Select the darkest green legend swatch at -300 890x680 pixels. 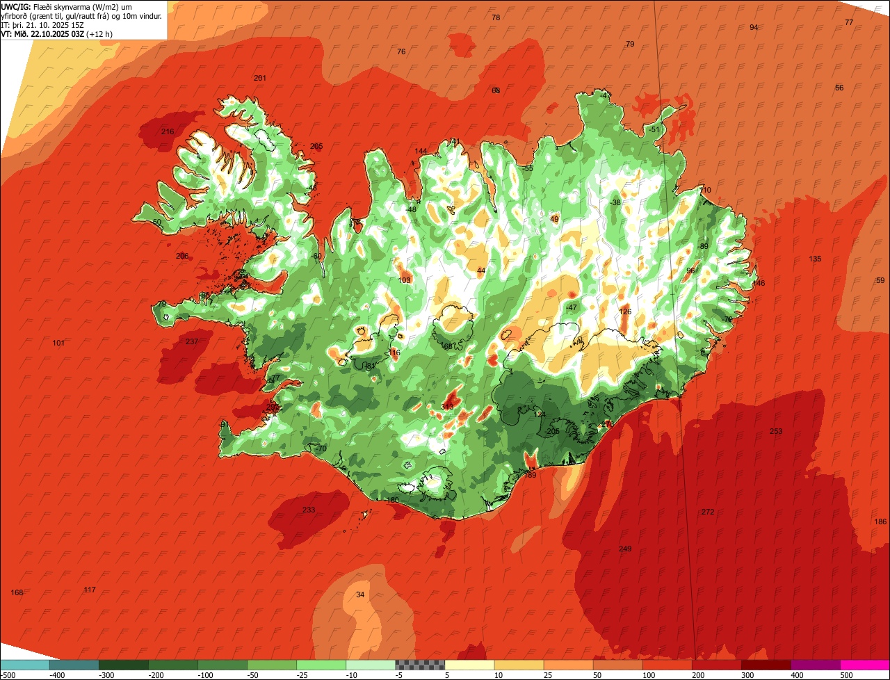tap(123, 665)
